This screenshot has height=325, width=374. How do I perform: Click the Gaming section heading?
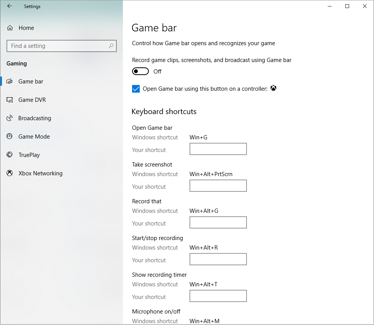[x=17, y=64]
